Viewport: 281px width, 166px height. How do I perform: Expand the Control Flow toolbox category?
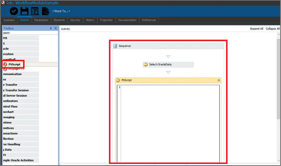coord(21,107)
